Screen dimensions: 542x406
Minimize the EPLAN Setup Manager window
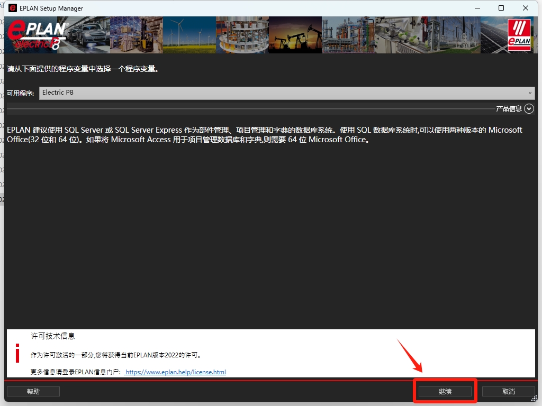tap(477, 8)
